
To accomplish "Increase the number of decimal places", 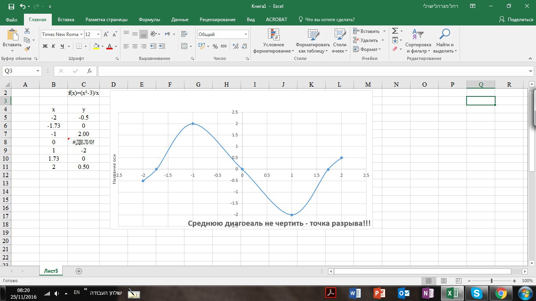I will pos(235,46).
